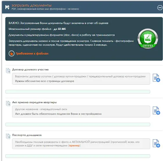Add file for Акт приема-передачи квартиры
Viewport: 163px width, 161px height.
point(156,111)
